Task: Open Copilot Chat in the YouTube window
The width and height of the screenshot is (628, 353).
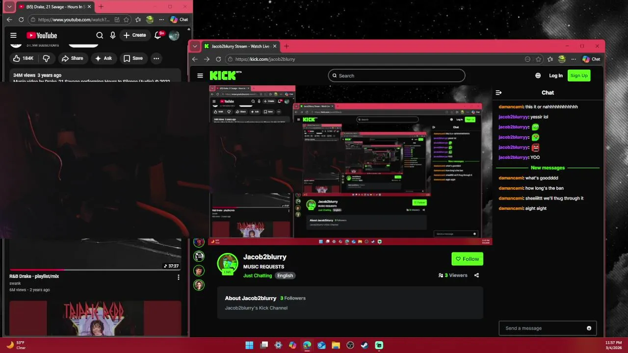Action: pyautogui.click(x=179, y=20)
